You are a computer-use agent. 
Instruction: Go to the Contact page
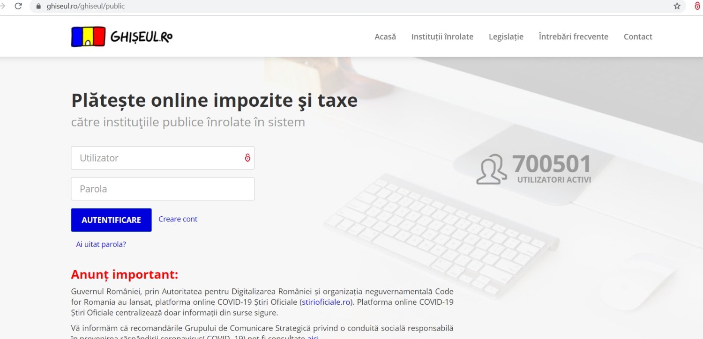[638, 37]
